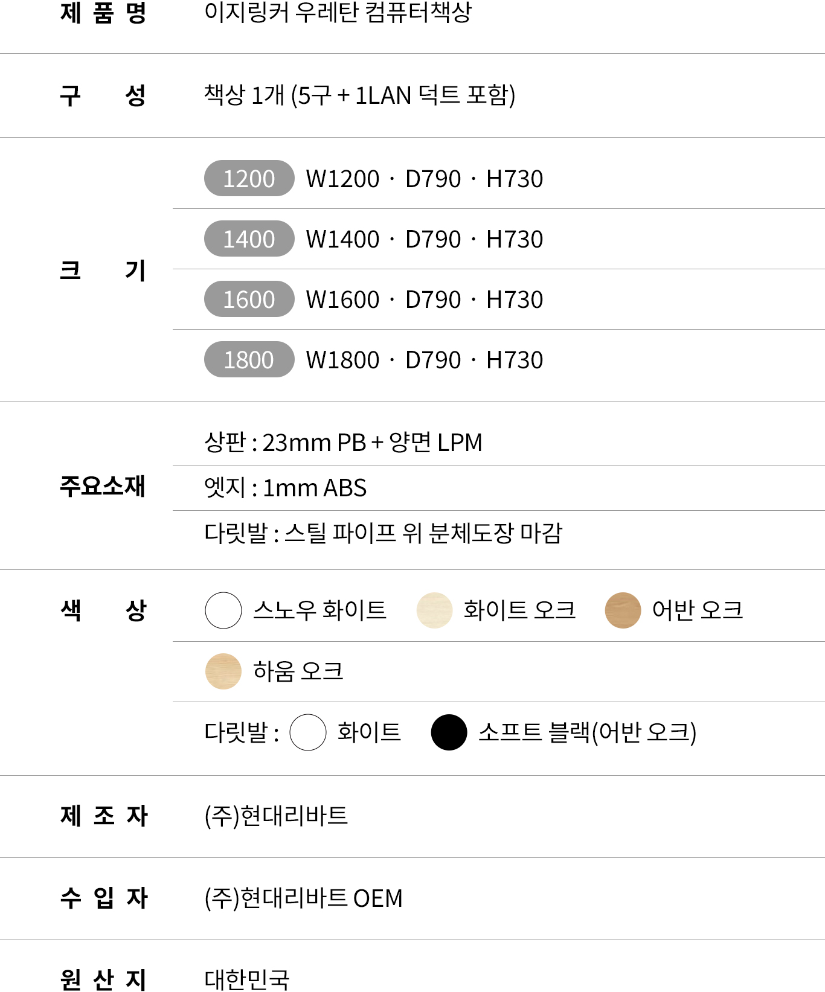Screen dimensions: 825x992
Task: Choose the Haum Oak color swatch
Action: [x=223, y=671]
